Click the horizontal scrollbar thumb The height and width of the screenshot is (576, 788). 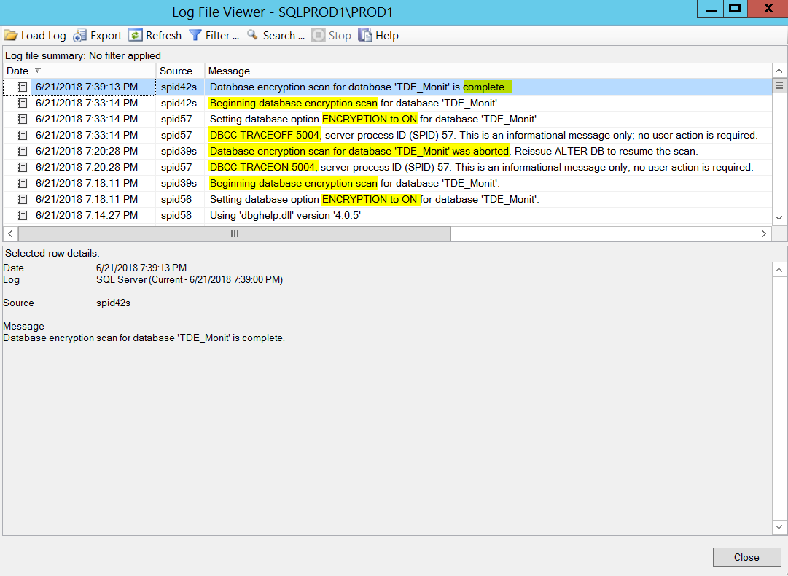(x=235, y=234)
